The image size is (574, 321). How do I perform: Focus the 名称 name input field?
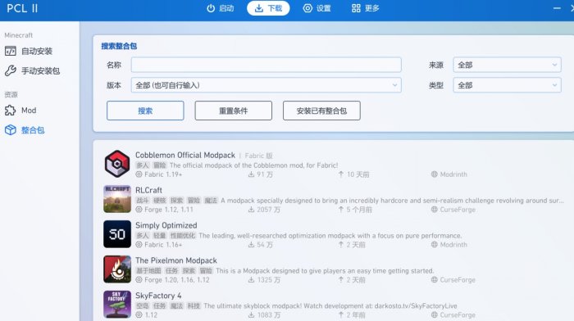(266, 65)
